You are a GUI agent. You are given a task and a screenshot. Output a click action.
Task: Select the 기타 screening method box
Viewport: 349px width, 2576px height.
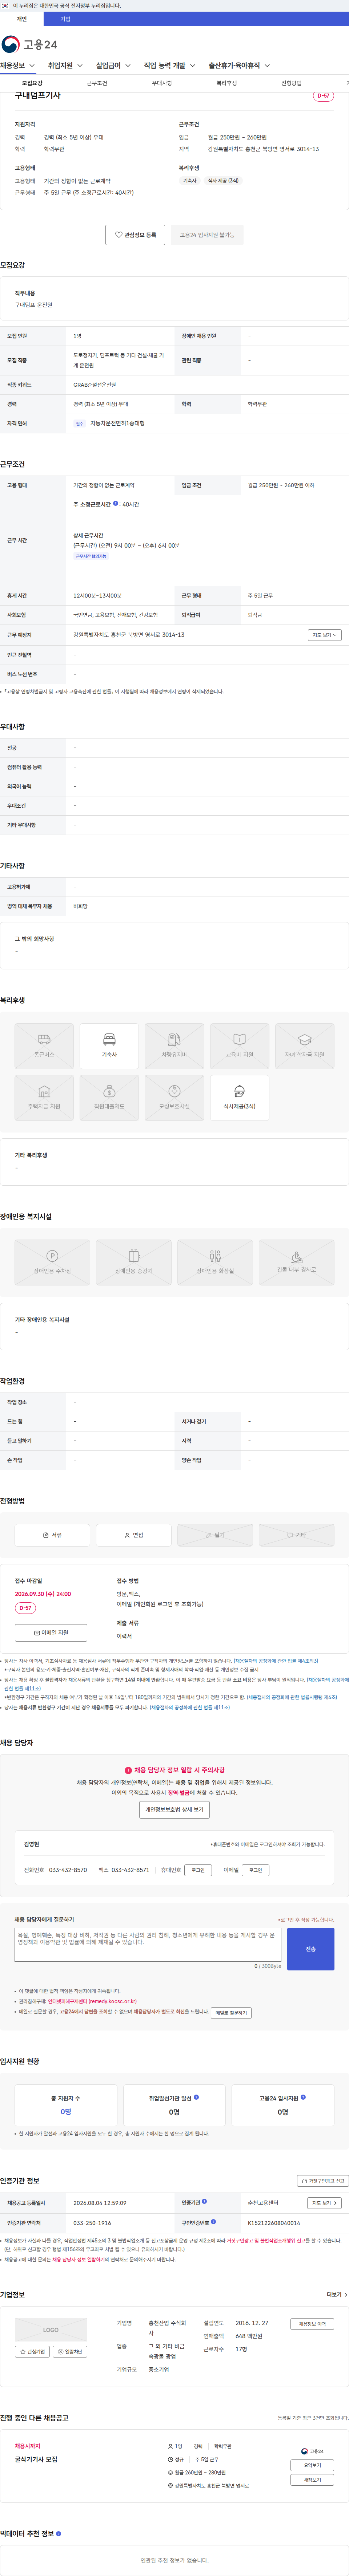[x=296, y=1535]
